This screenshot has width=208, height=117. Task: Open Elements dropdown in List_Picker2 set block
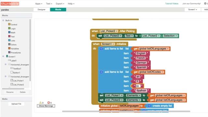pos(134,100)
